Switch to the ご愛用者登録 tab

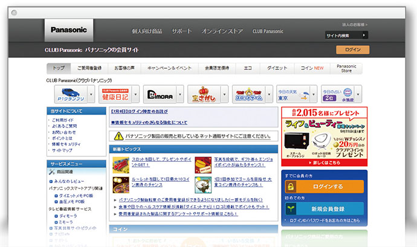tap(89, 68)
